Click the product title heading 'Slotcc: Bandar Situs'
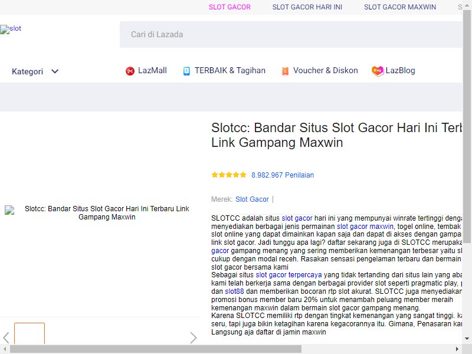 click(x=336, y=135)
